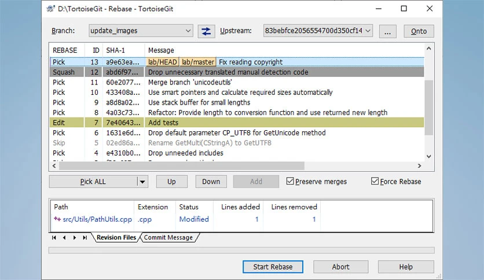
Task: Select 'Refactor: Provide length to conversion function' commit
Action: pos(237,113)
